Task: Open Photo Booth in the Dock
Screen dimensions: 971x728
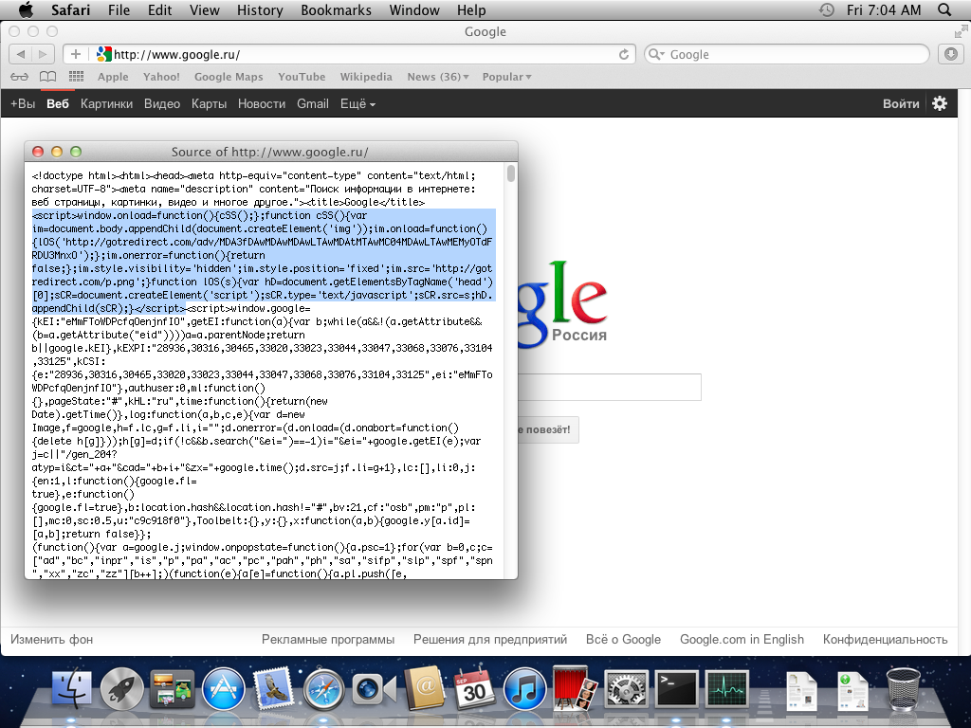Action: 575,688
